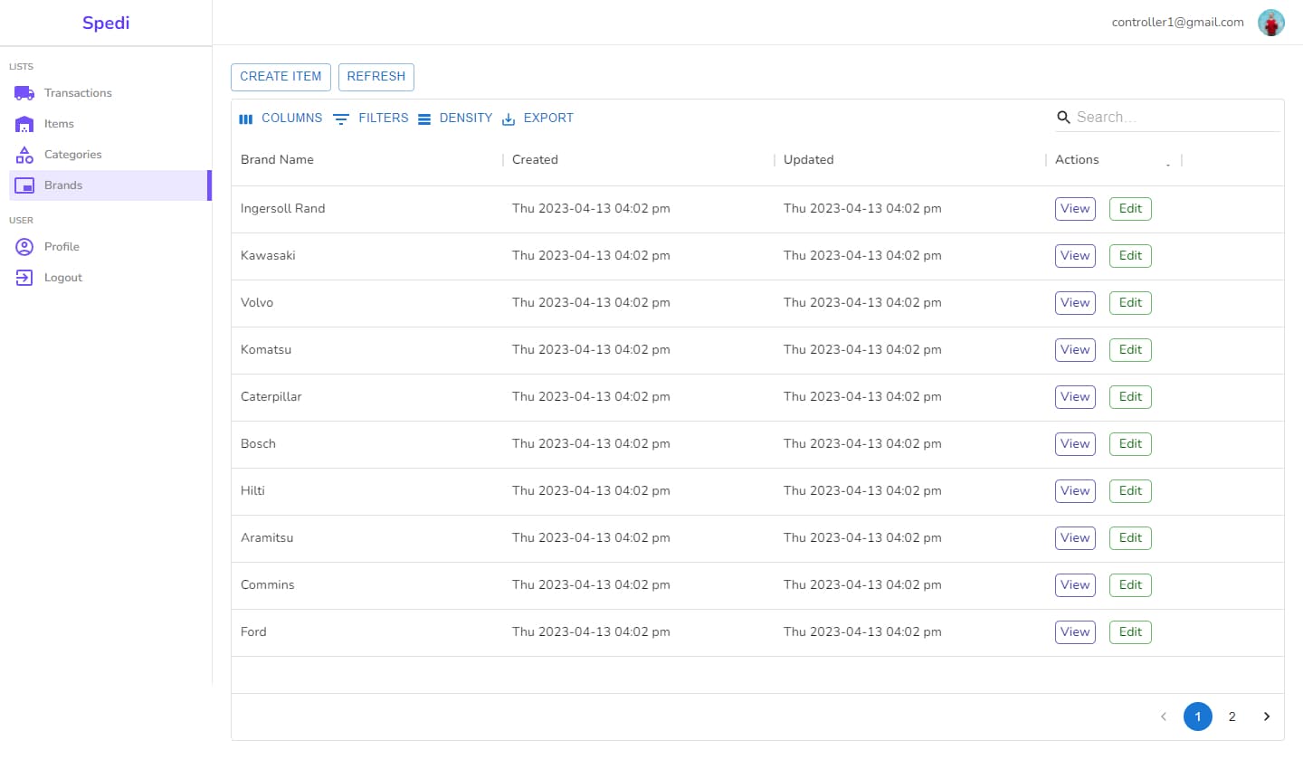
Task: Click the Profile person icon
Action: 24,247
